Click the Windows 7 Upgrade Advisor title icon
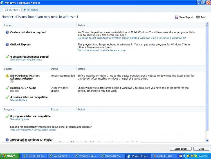Viewport: 211px width, 159px height. click(x=2, y=3)
